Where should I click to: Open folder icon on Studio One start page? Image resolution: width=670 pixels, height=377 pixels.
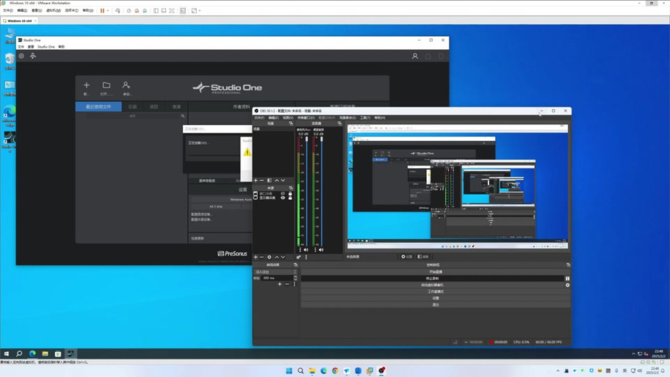pyautogui.click(x=107, y=85)
